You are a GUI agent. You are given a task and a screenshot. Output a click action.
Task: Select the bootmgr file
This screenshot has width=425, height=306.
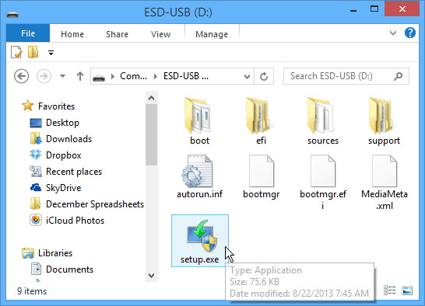[x=261, y=176]
